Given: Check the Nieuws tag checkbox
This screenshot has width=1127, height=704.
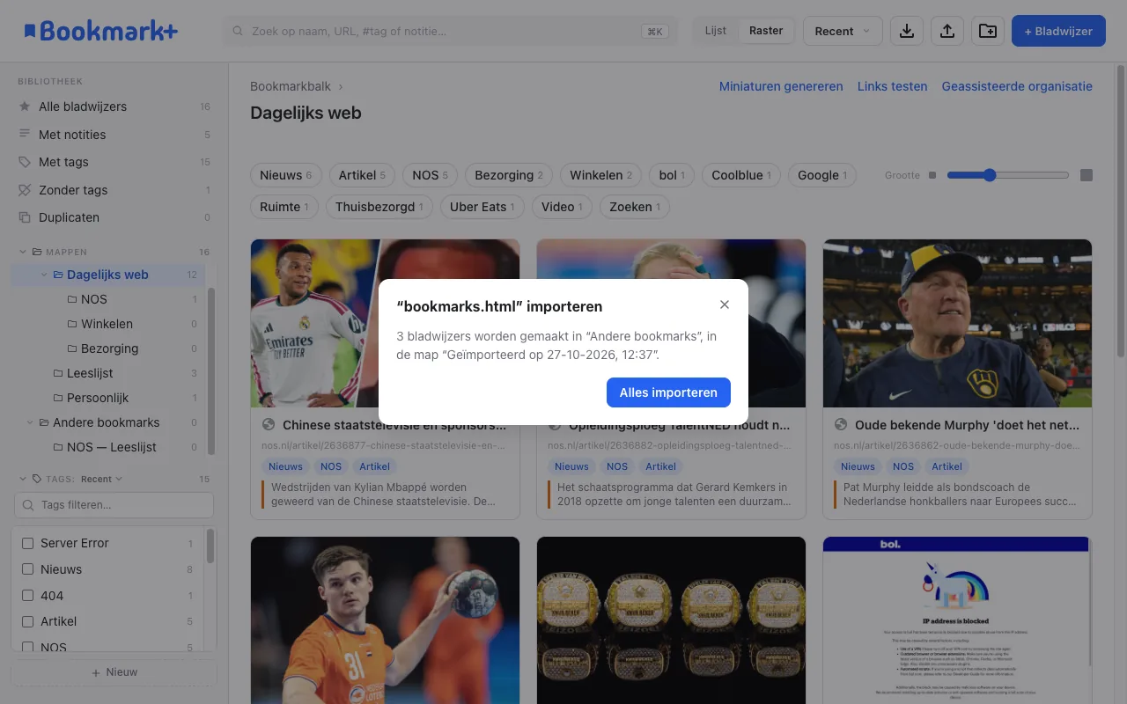Looking at the screenshot, I should pyautogui.click(x=27, y=569).
